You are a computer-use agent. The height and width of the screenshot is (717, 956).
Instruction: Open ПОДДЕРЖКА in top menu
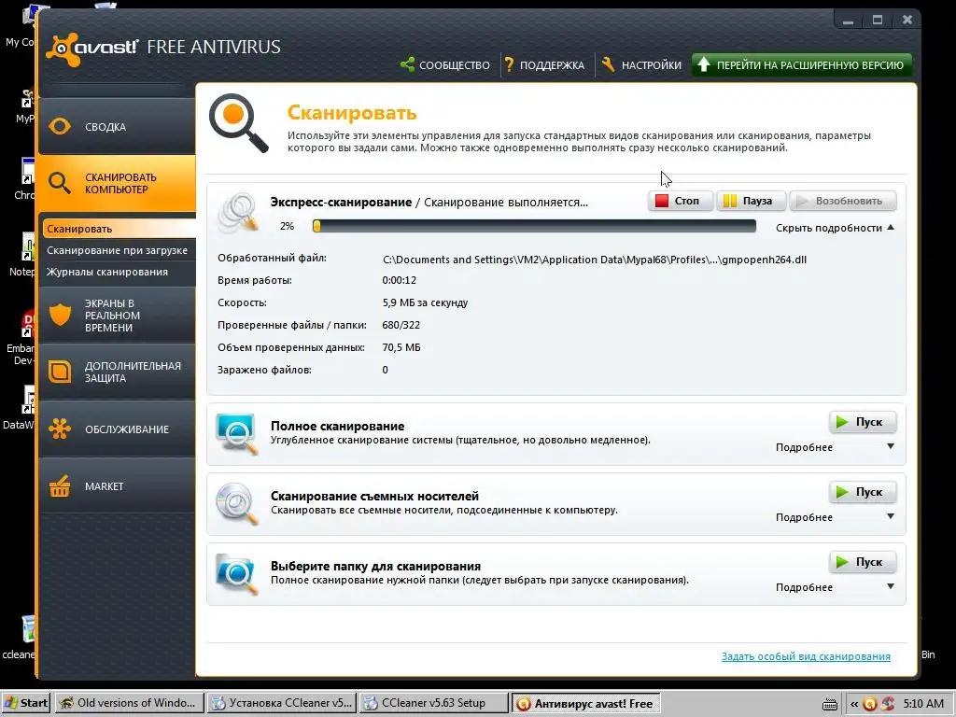pyautogui.click(x=544, y=64)
